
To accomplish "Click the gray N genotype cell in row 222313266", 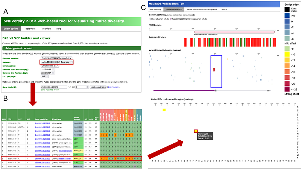I will [135, 167].
